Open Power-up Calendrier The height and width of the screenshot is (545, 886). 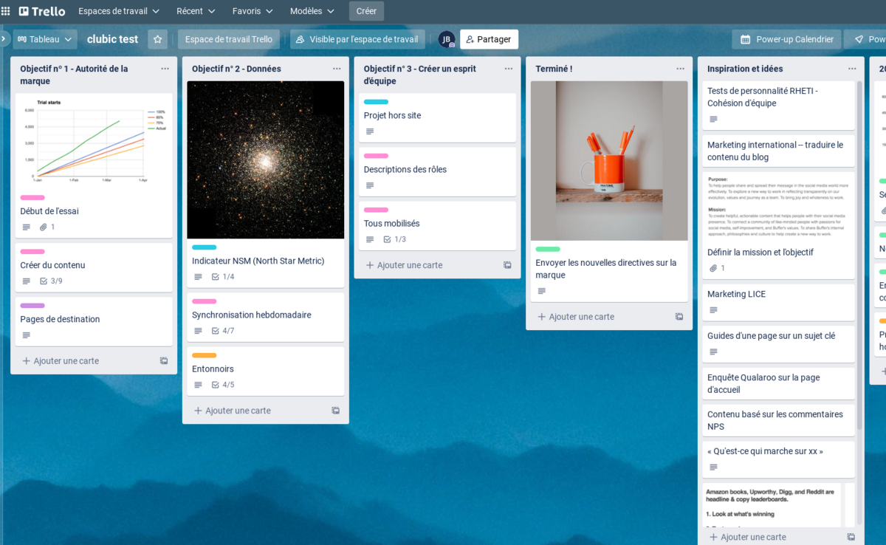coord(786,39)
